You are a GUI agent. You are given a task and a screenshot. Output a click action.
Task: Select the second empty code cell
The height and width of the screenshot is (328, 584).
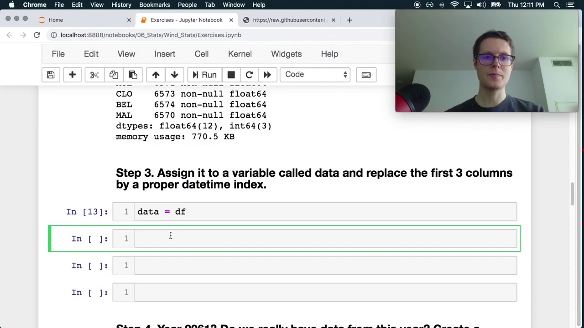pyautogui.click(x=315, y=266)
